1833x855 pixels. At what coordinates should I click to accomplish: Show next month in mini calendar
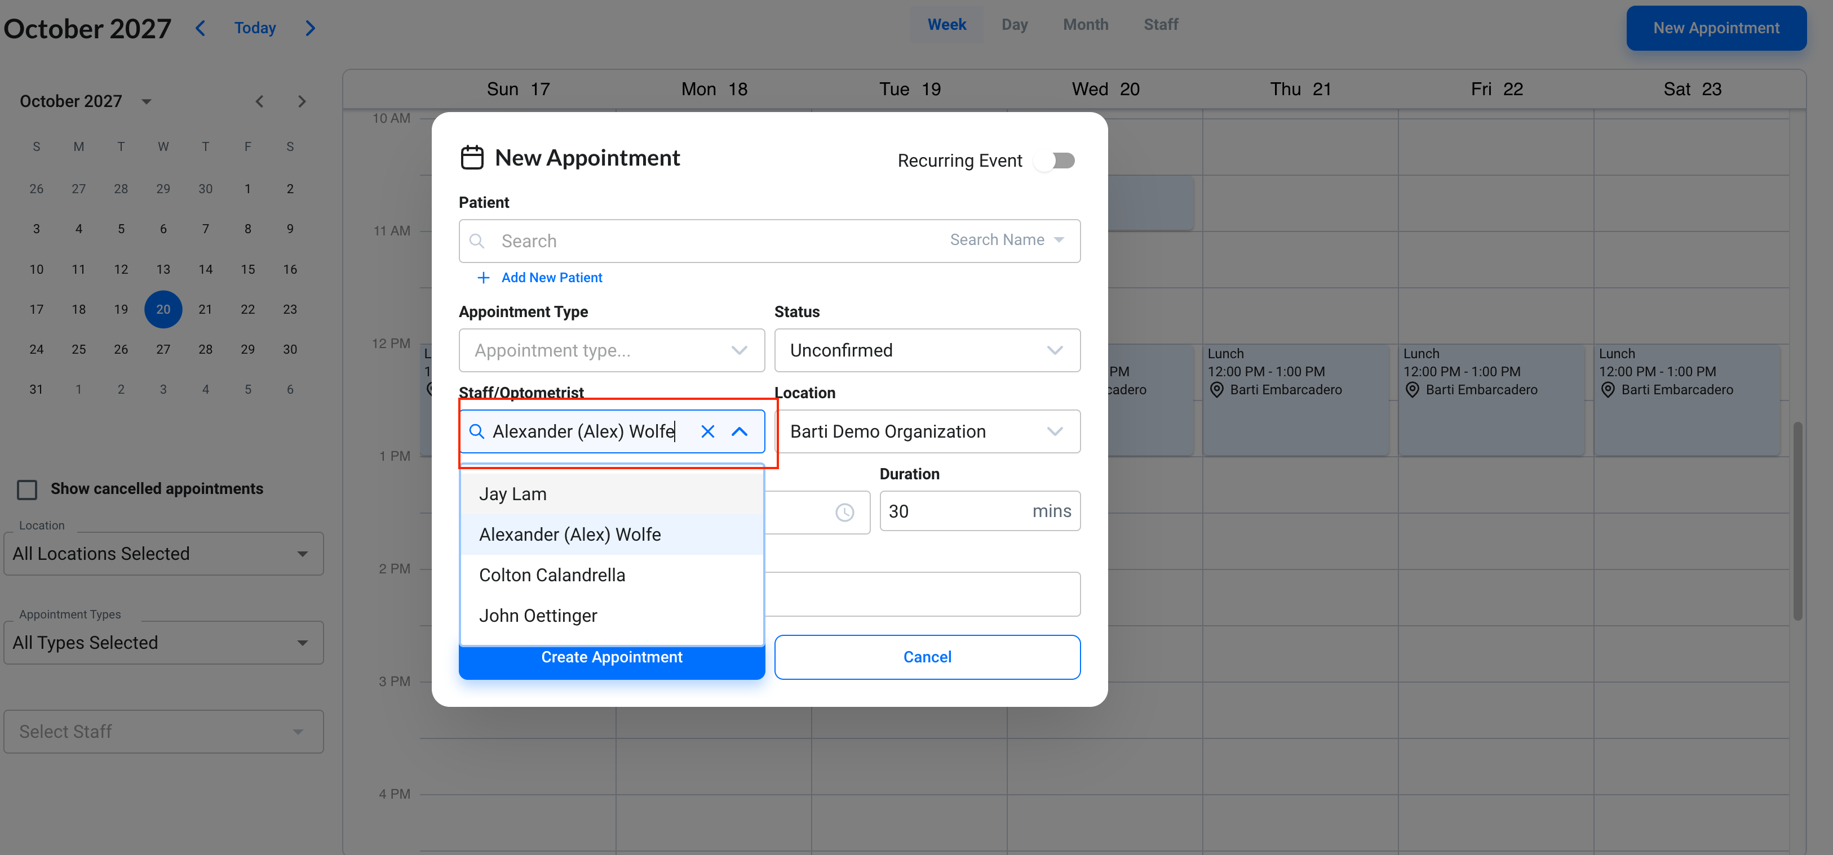pos(302,101)
